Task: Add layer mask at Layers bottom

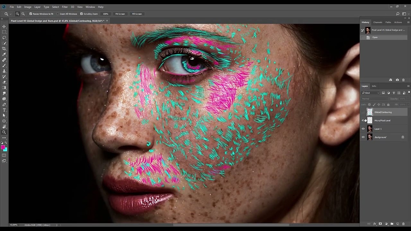Action: (x=380, y=224)
